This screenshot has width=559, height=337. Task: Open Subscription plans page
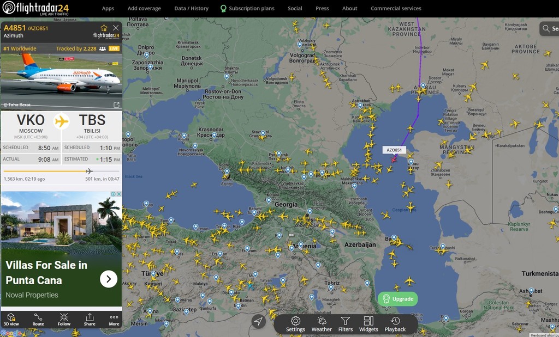click(247, 8)
